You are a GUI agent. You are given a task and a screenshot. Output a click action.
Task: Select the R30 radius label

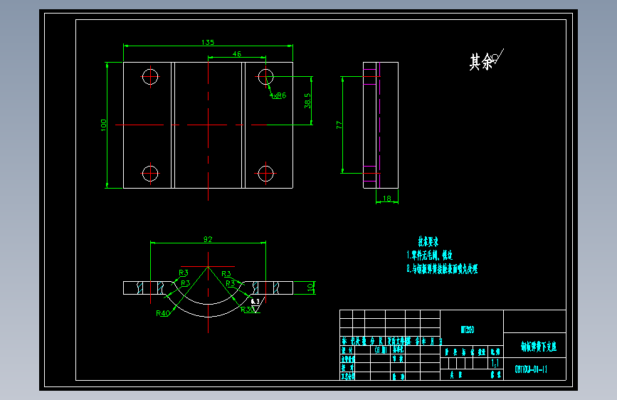(x=248, y=310)
